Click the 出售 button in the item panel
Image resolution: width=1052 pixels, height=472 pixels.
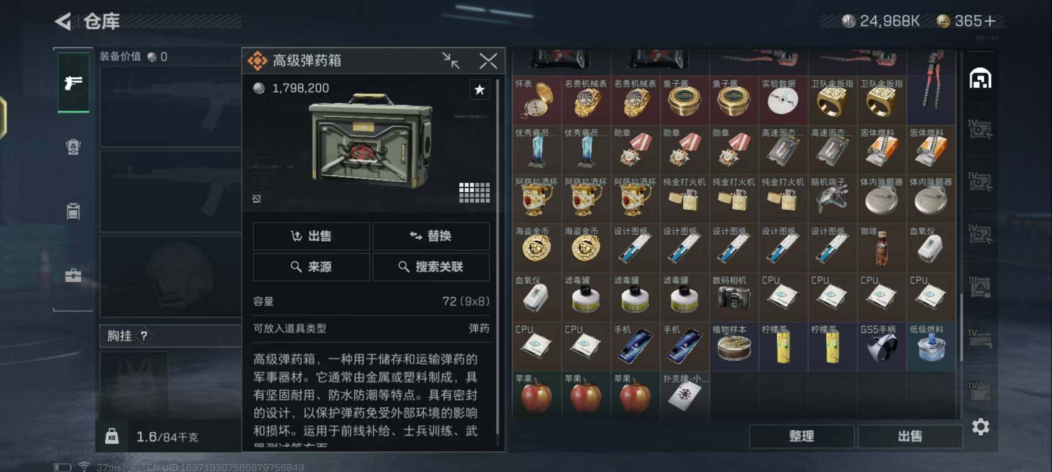pyautogui.click(x=311, y=236)
